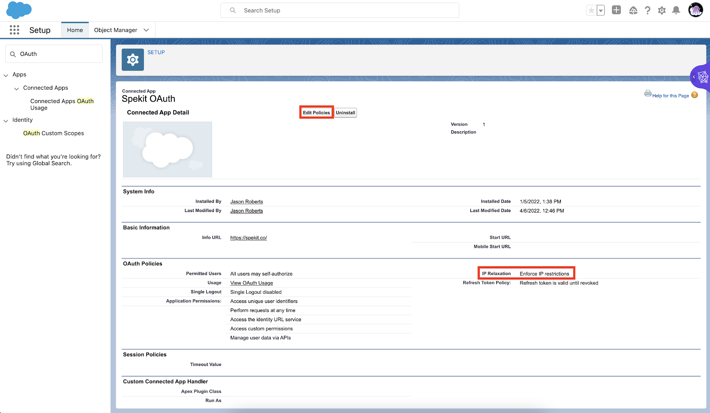Collapse the Connected Apps tree node

[x=16, y=88]
